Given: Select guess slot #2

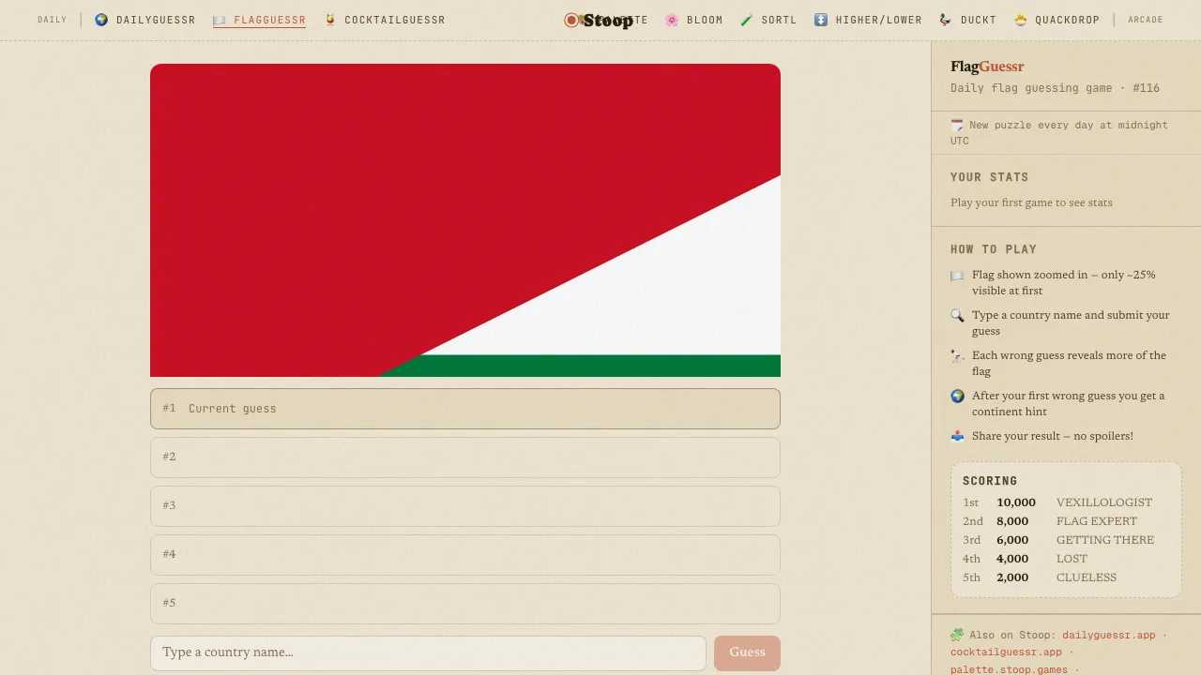Looking at the screenshot, I should click(x=465, y=457).
